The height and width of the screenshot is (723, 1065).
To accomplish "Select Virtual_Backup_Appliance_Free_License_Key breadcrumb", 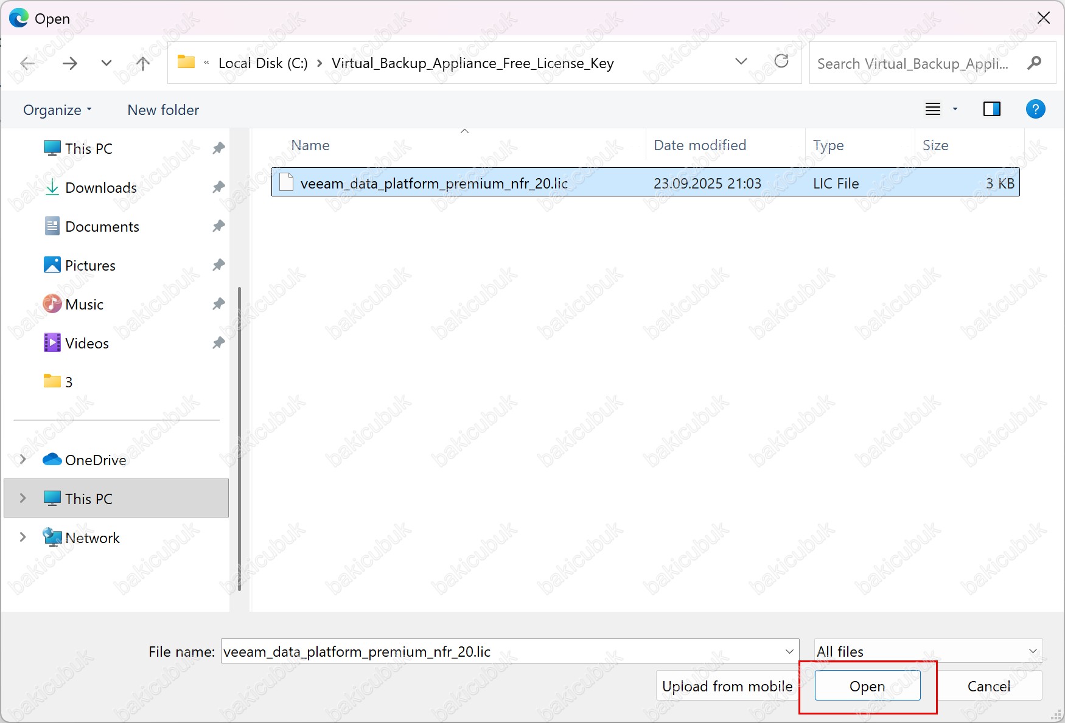I will pyautogui.click(x=473, y=63).
